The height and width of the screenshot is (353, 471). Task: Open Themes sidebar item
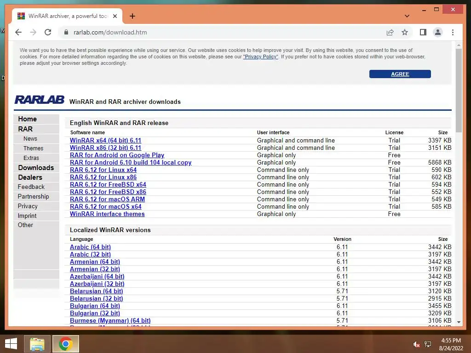[x=33, y=148]
